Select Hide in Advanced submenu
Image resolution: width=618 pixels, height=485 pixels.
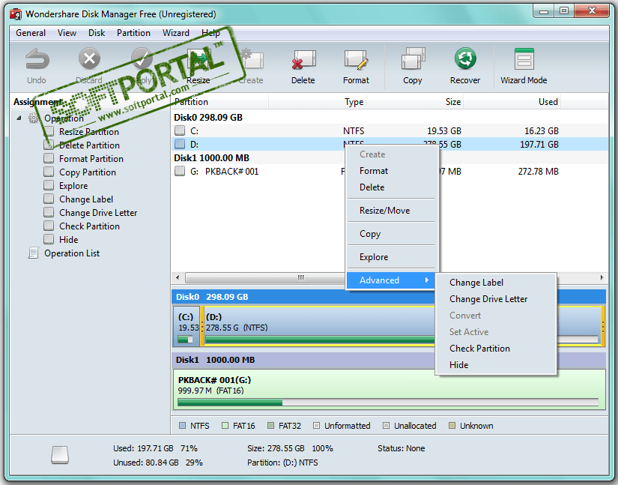(x=496, y=365)
